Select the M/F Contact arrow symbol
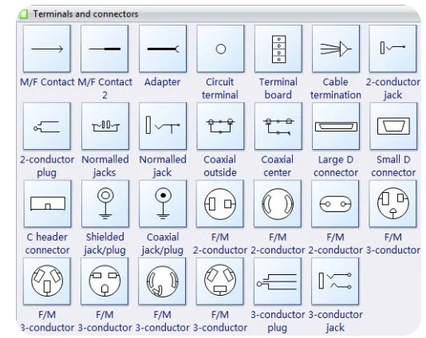The width and height of the screenshot is (426, 338). pos(47,49)
